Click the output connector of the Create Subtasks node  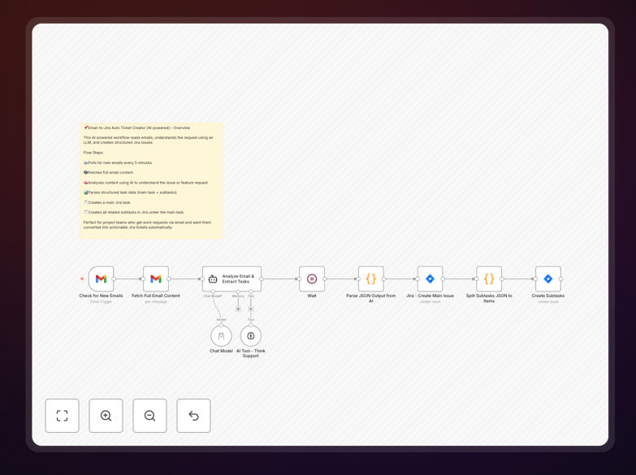pyautogui.click(x=561, y=279)
